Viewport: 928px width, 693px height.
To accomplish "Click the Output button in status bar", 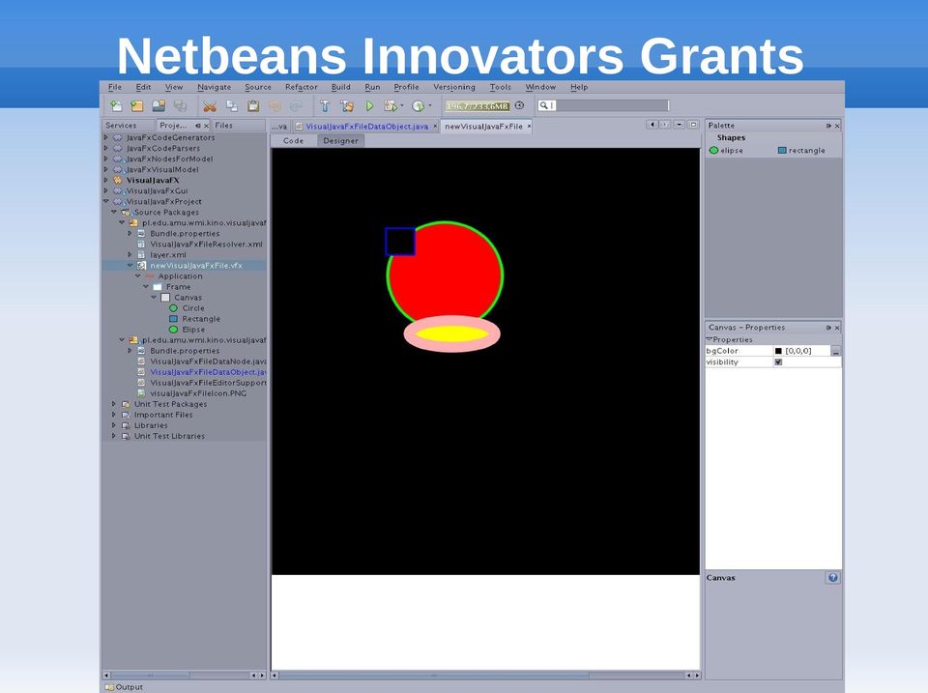I will (124, 687).
